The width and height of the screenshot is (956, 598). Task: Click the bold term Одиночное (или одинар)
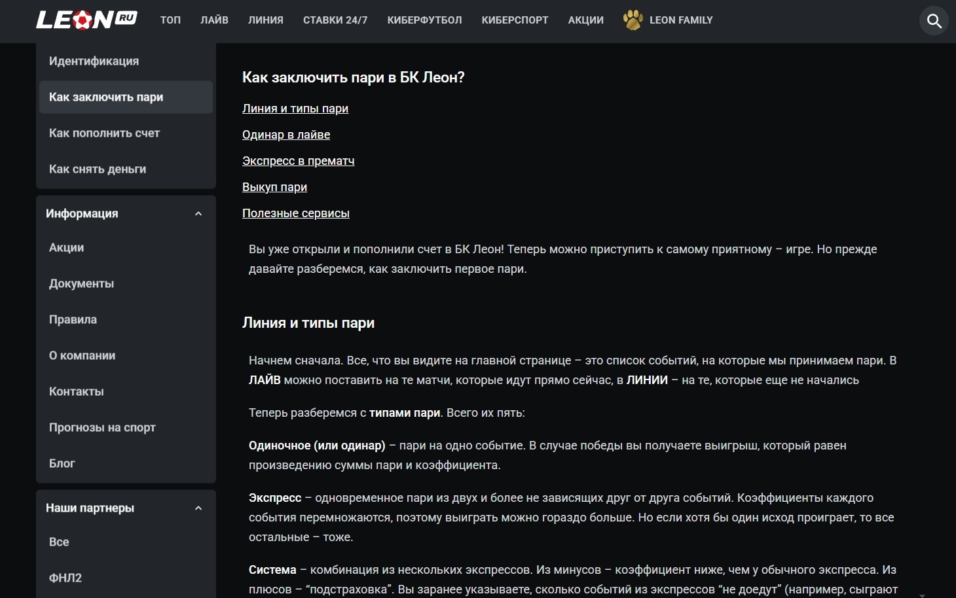(x=317, y=446)
